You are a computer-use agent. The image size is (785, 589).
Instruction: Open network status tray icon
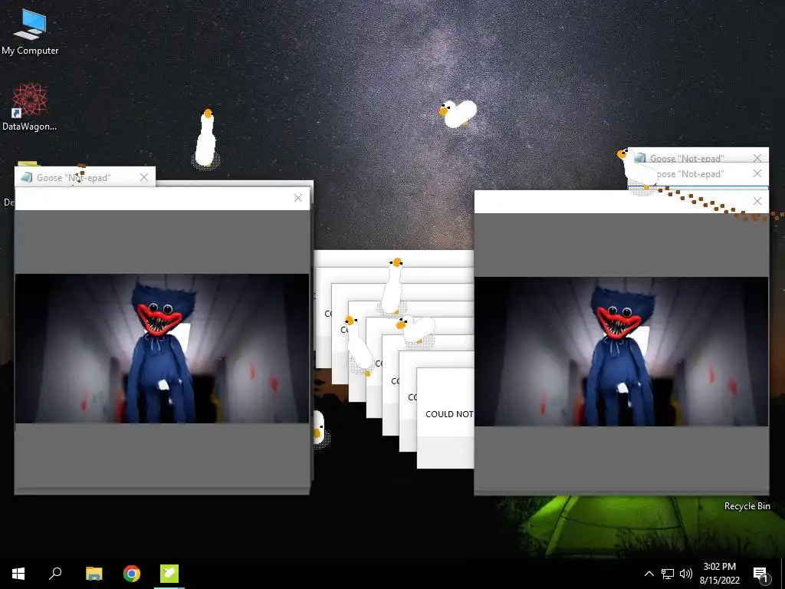pyautogui.click(x=668, y=574)
